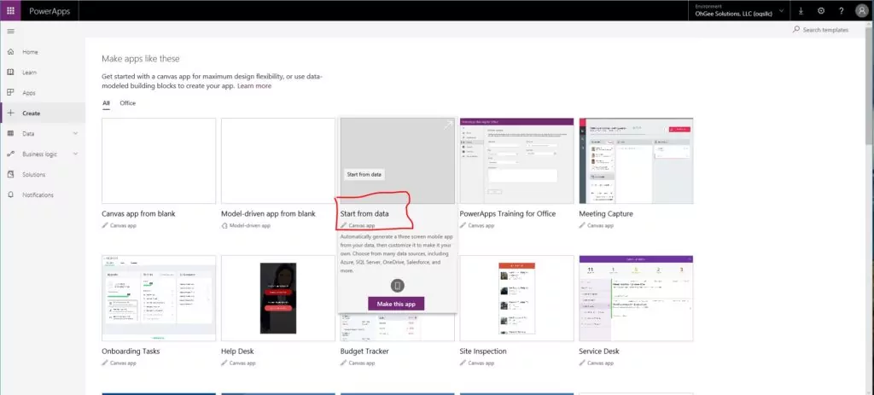The width and height of the screenshot is (874, 395).
Task: Click the Service Desk thumbnail
Action: [636, 298]
